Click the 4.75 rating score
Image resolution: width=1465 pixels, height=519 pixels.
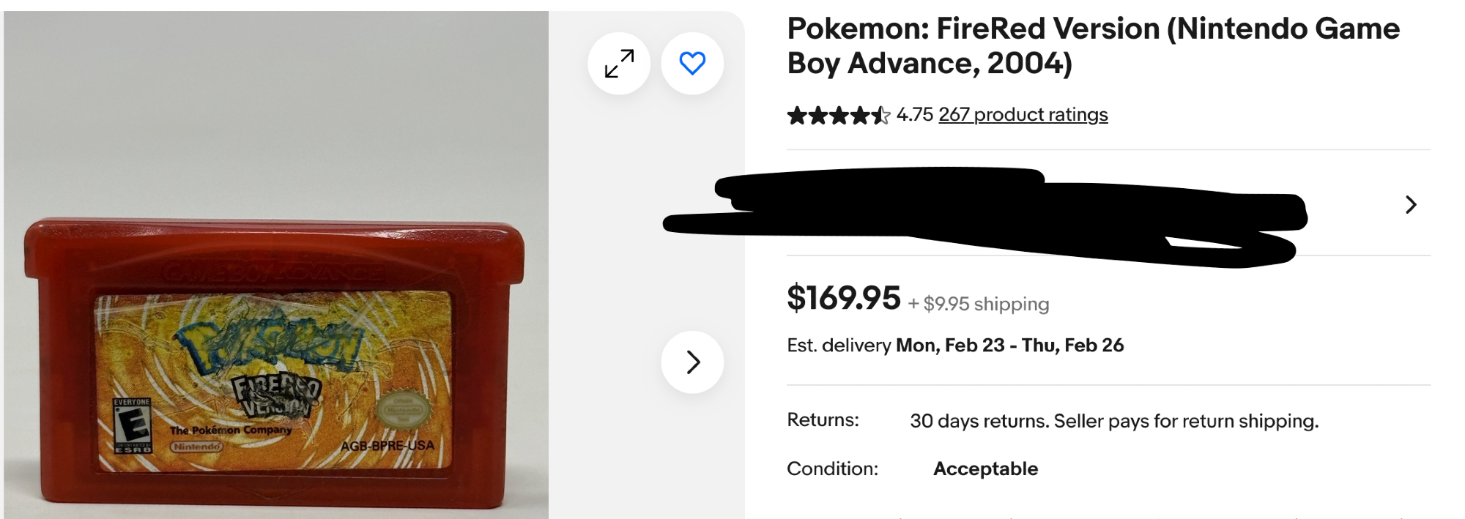tap(915, 115)
